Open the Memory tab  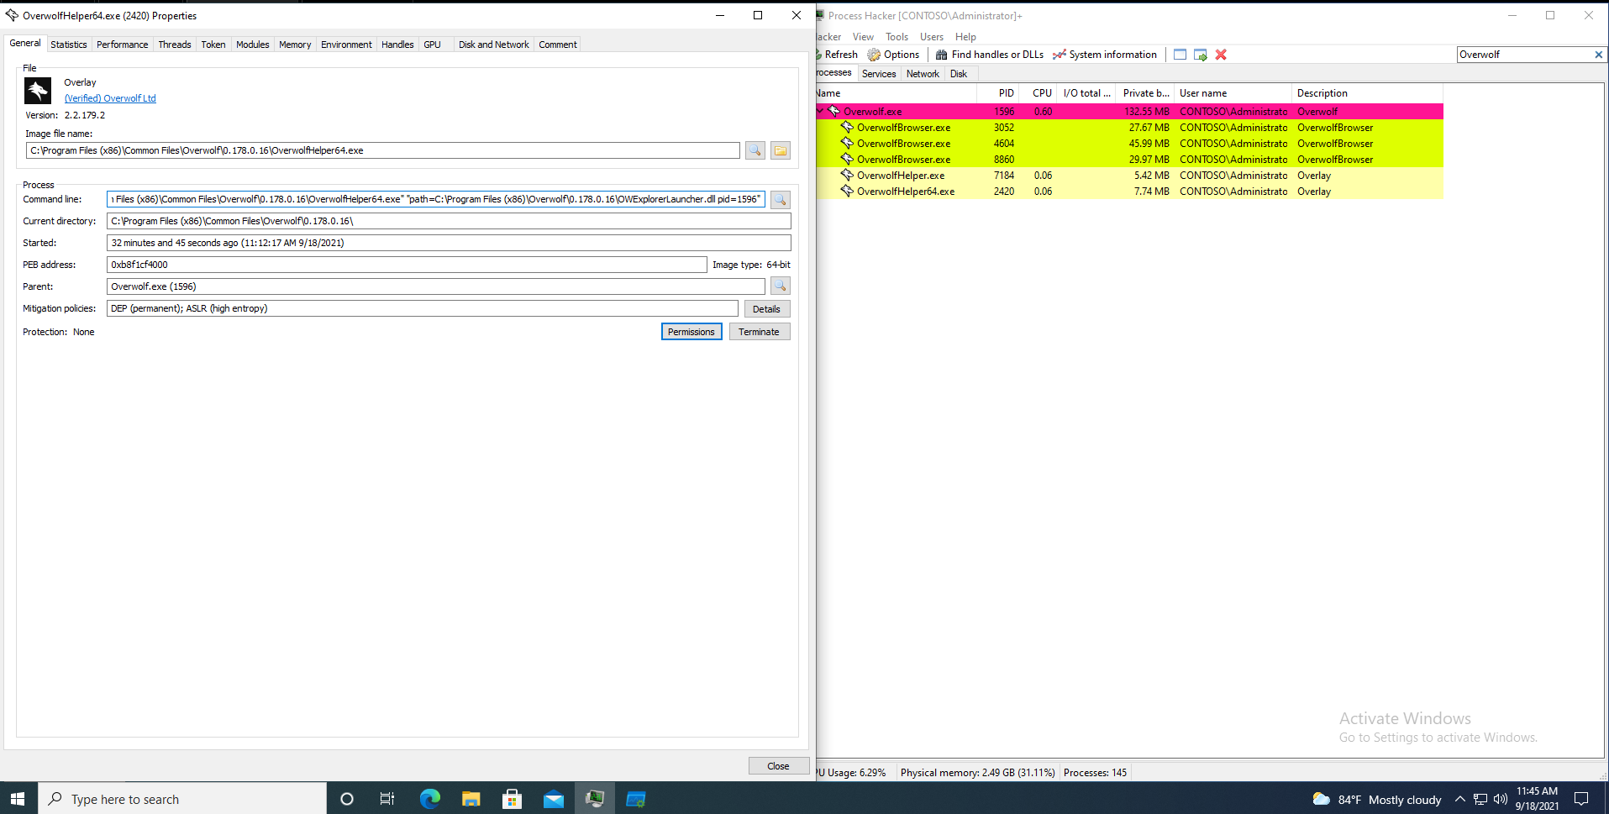295,45
